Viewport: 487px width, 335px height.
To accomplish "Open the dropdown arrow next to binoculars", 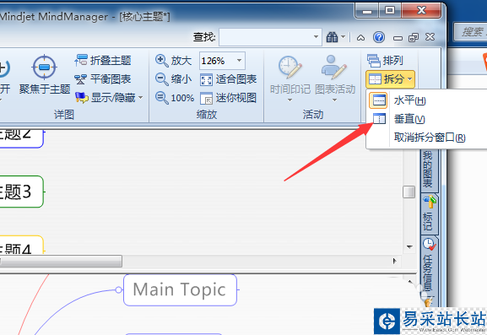I will pos(344,37).
